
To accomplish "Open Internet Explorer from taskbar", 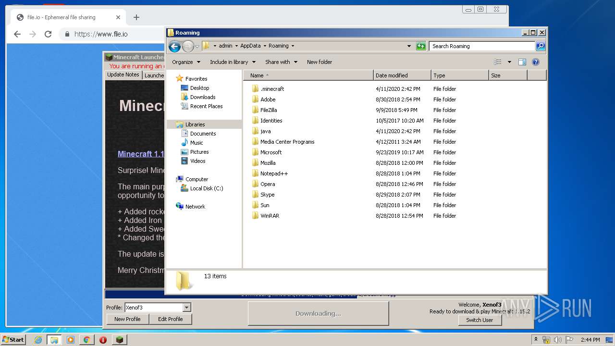I will coord(38,340).
